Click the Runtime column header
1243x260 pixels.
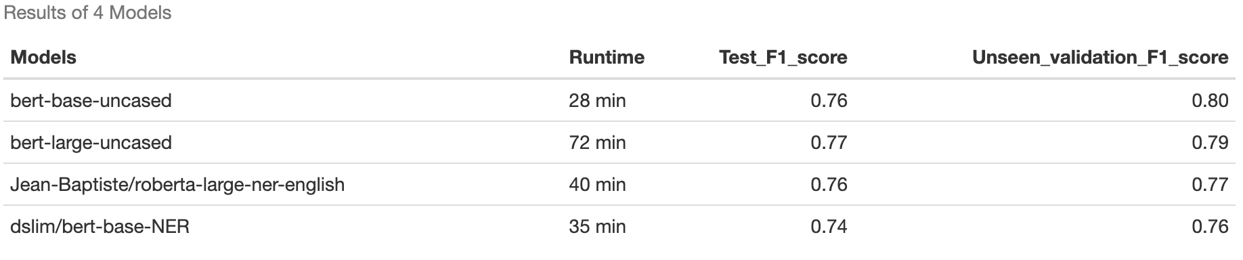607,58
